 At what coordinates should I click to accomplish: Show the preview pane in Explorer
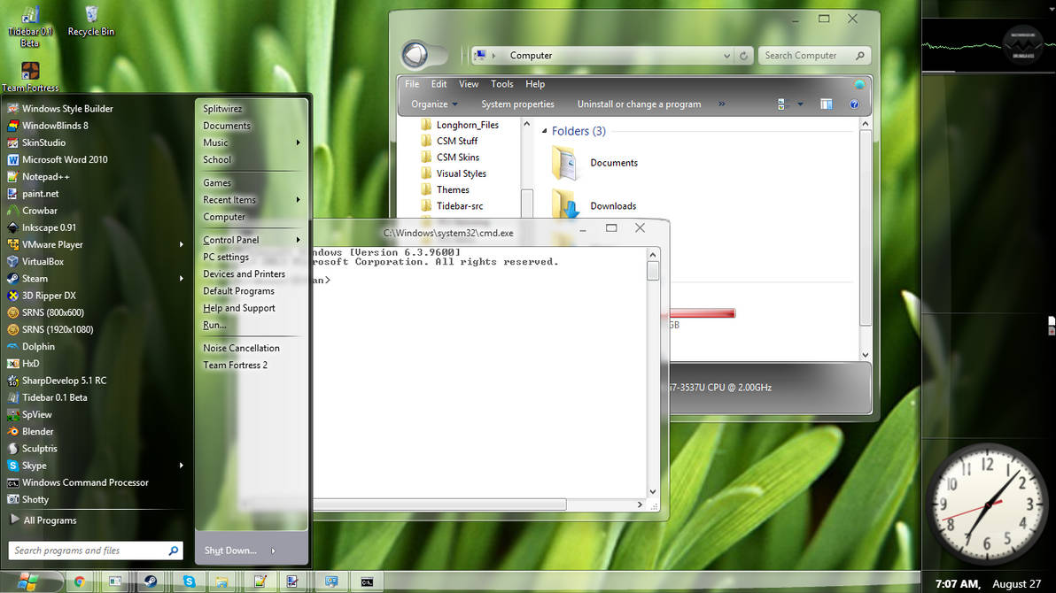tap(826, 104)
